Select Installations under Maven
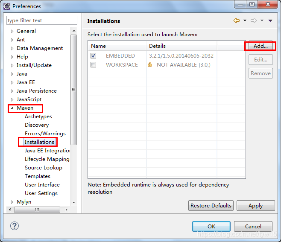This screenshot has width=281, height=242. [x=39, y=142]
